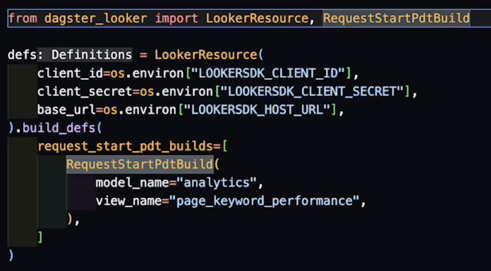
Task: Click 'base_url' argument name
Action: coord(66,110)
